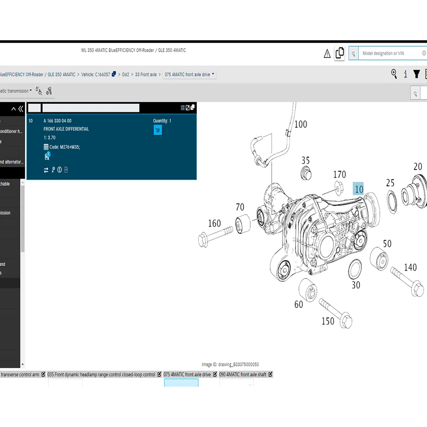Switch to list view icon in parts header
Viewport: 427px width, 427px height.
click(183, 108)
